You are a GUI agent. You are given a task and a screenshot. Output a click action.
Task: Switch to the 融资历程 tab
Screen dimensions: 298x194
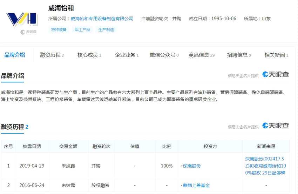(52, 55)
